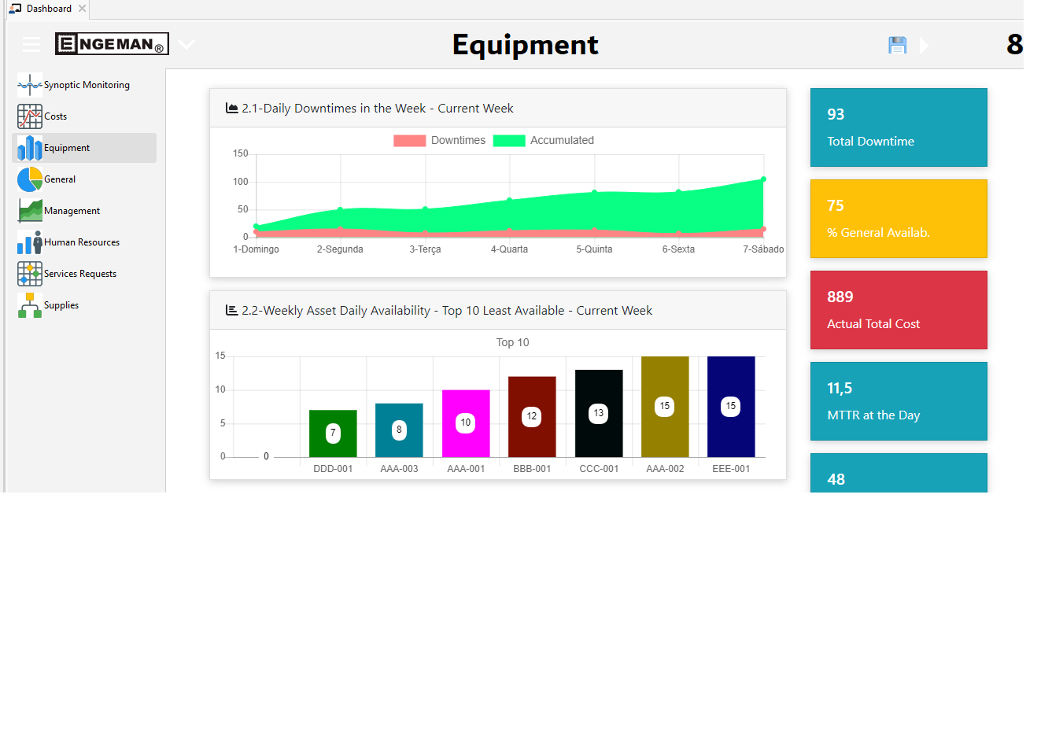Screen dimensions: 1063x749
Task: Select the Supplies sidebar icon
Action: pyautogui.click(x=30, y=304)
